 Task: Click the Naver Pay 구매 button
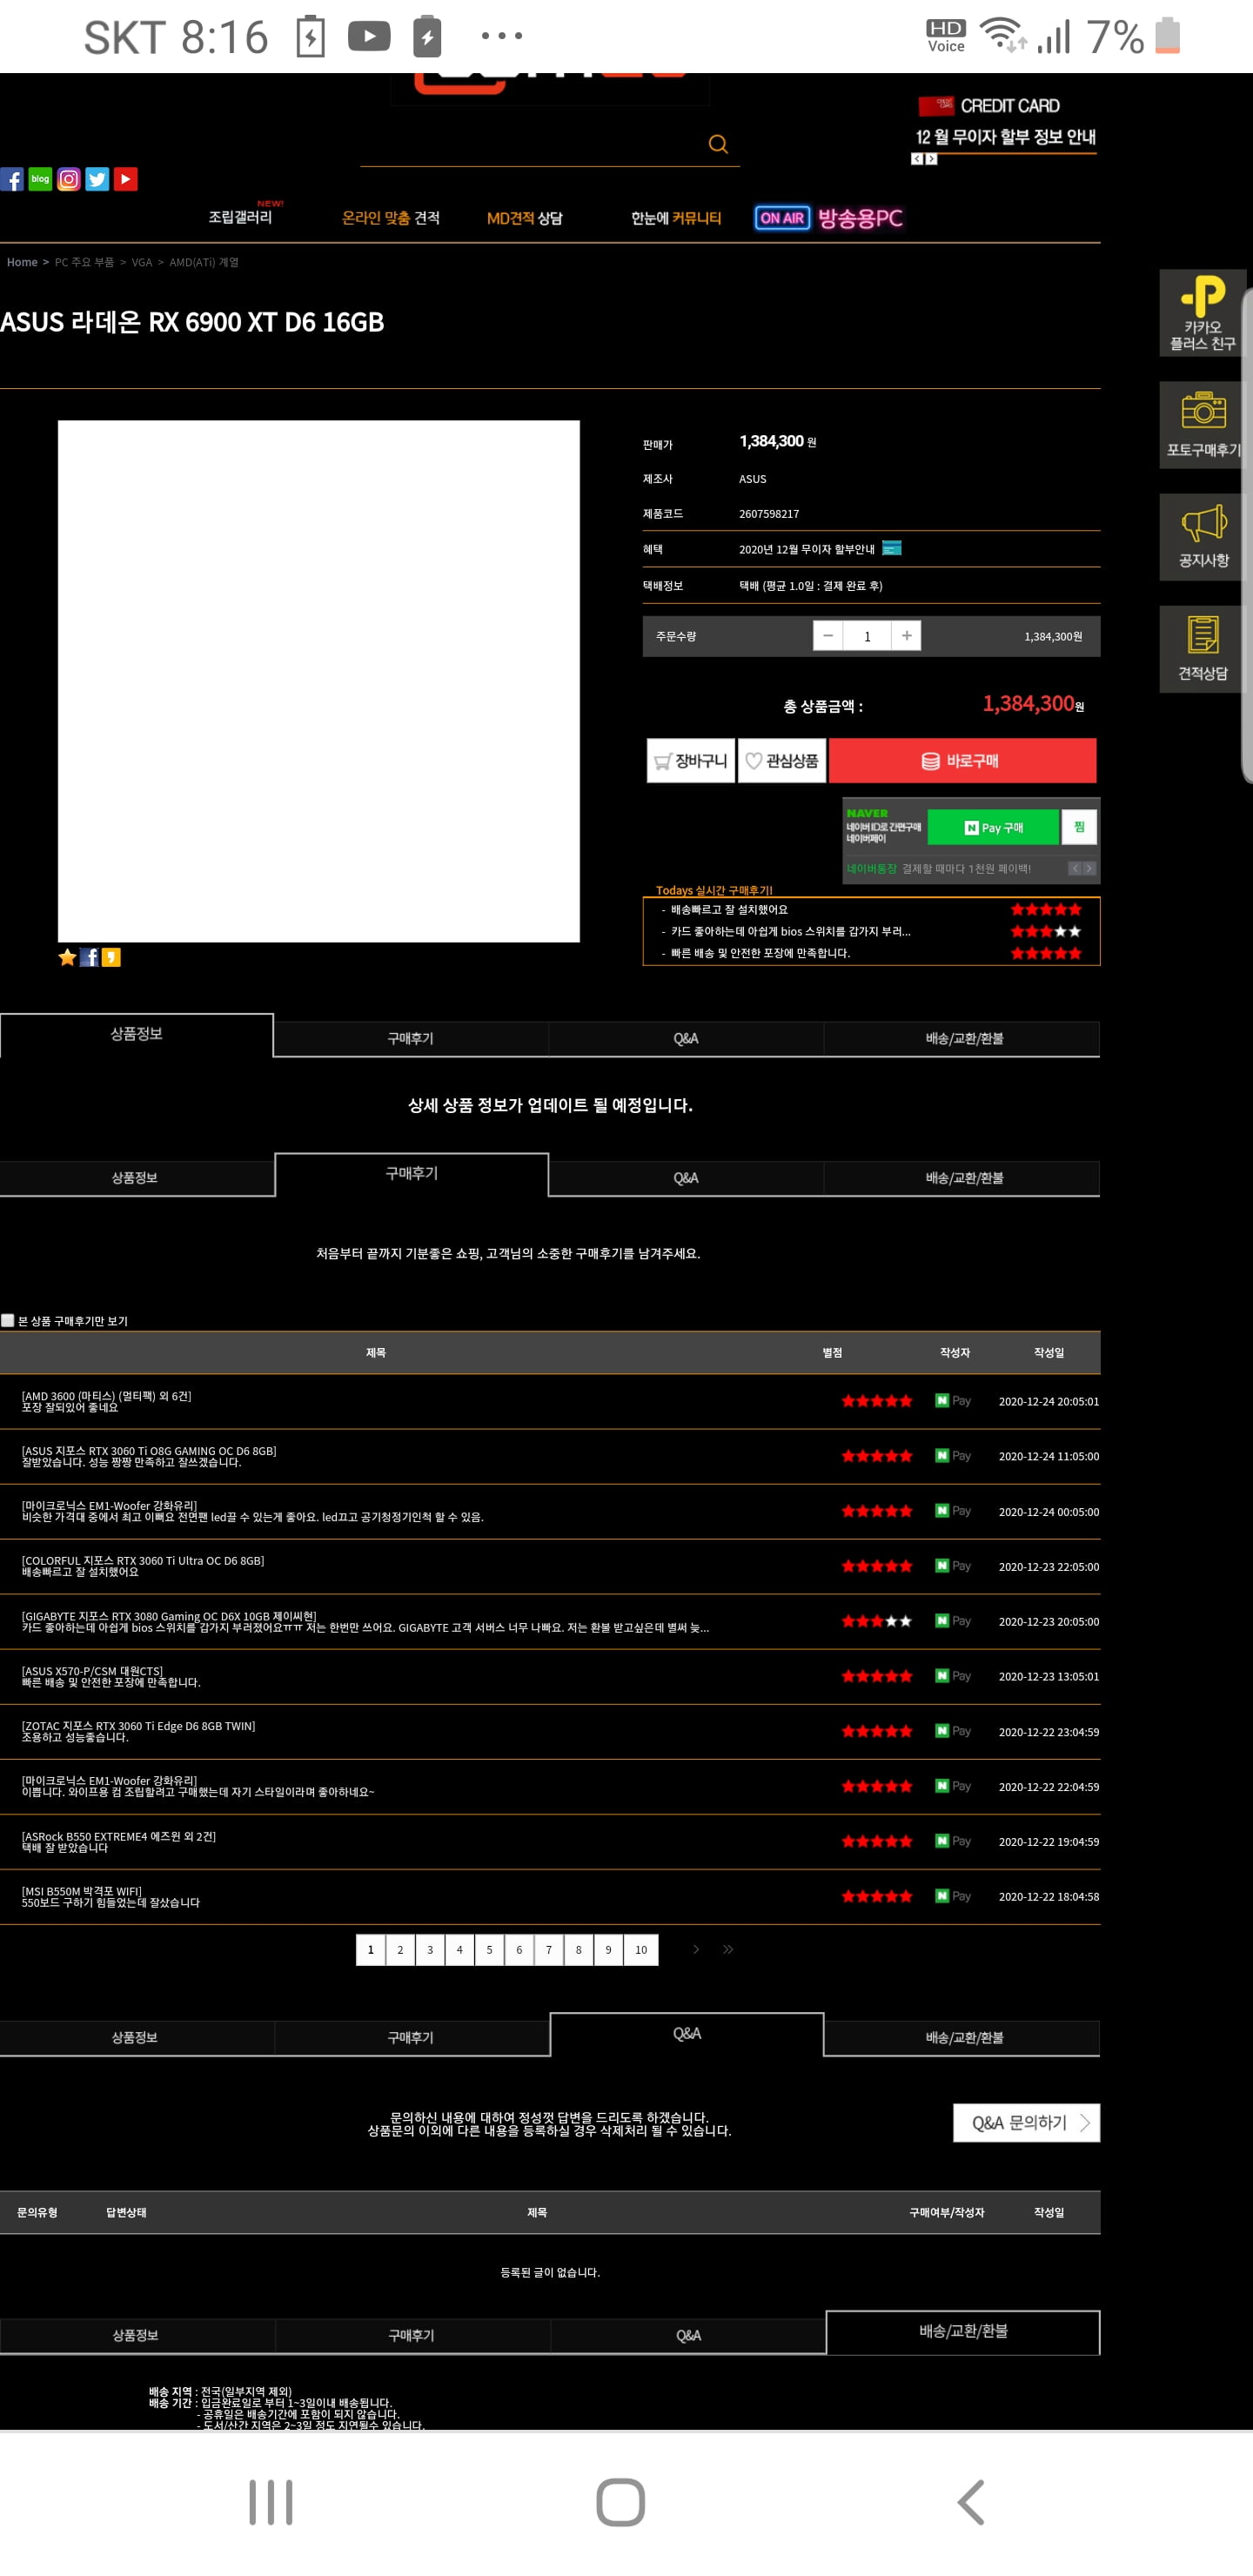pos(993,827)
